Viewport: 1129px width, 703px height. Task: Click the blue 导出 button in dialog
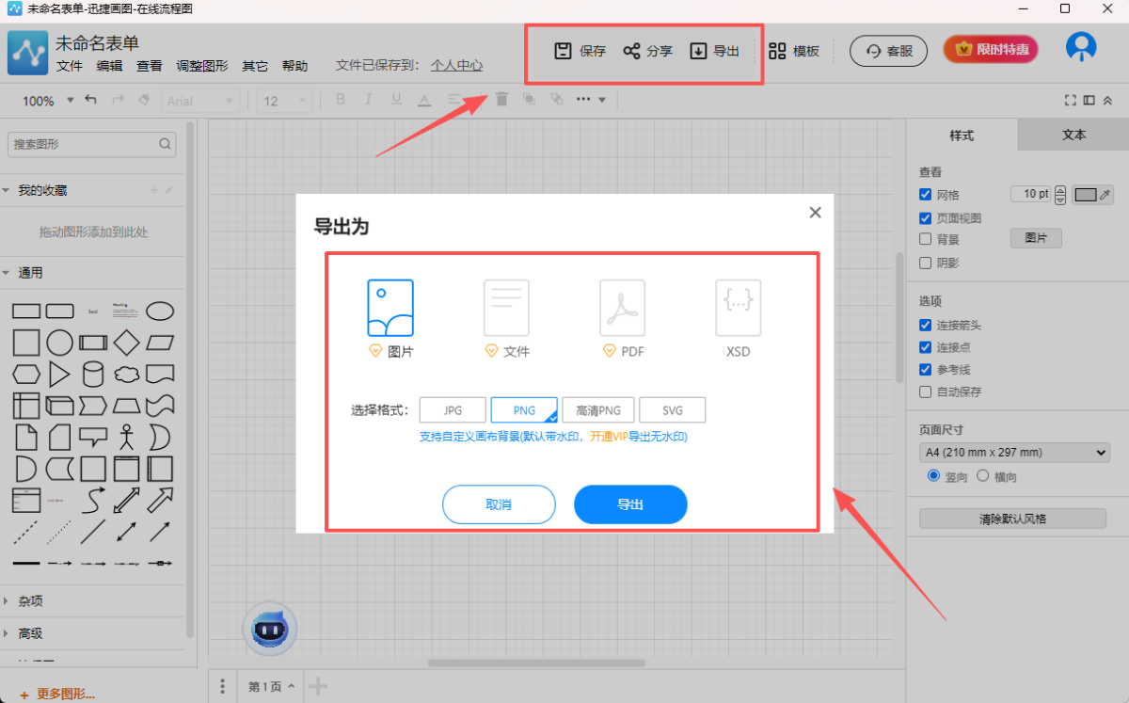[x=630, y=504]
